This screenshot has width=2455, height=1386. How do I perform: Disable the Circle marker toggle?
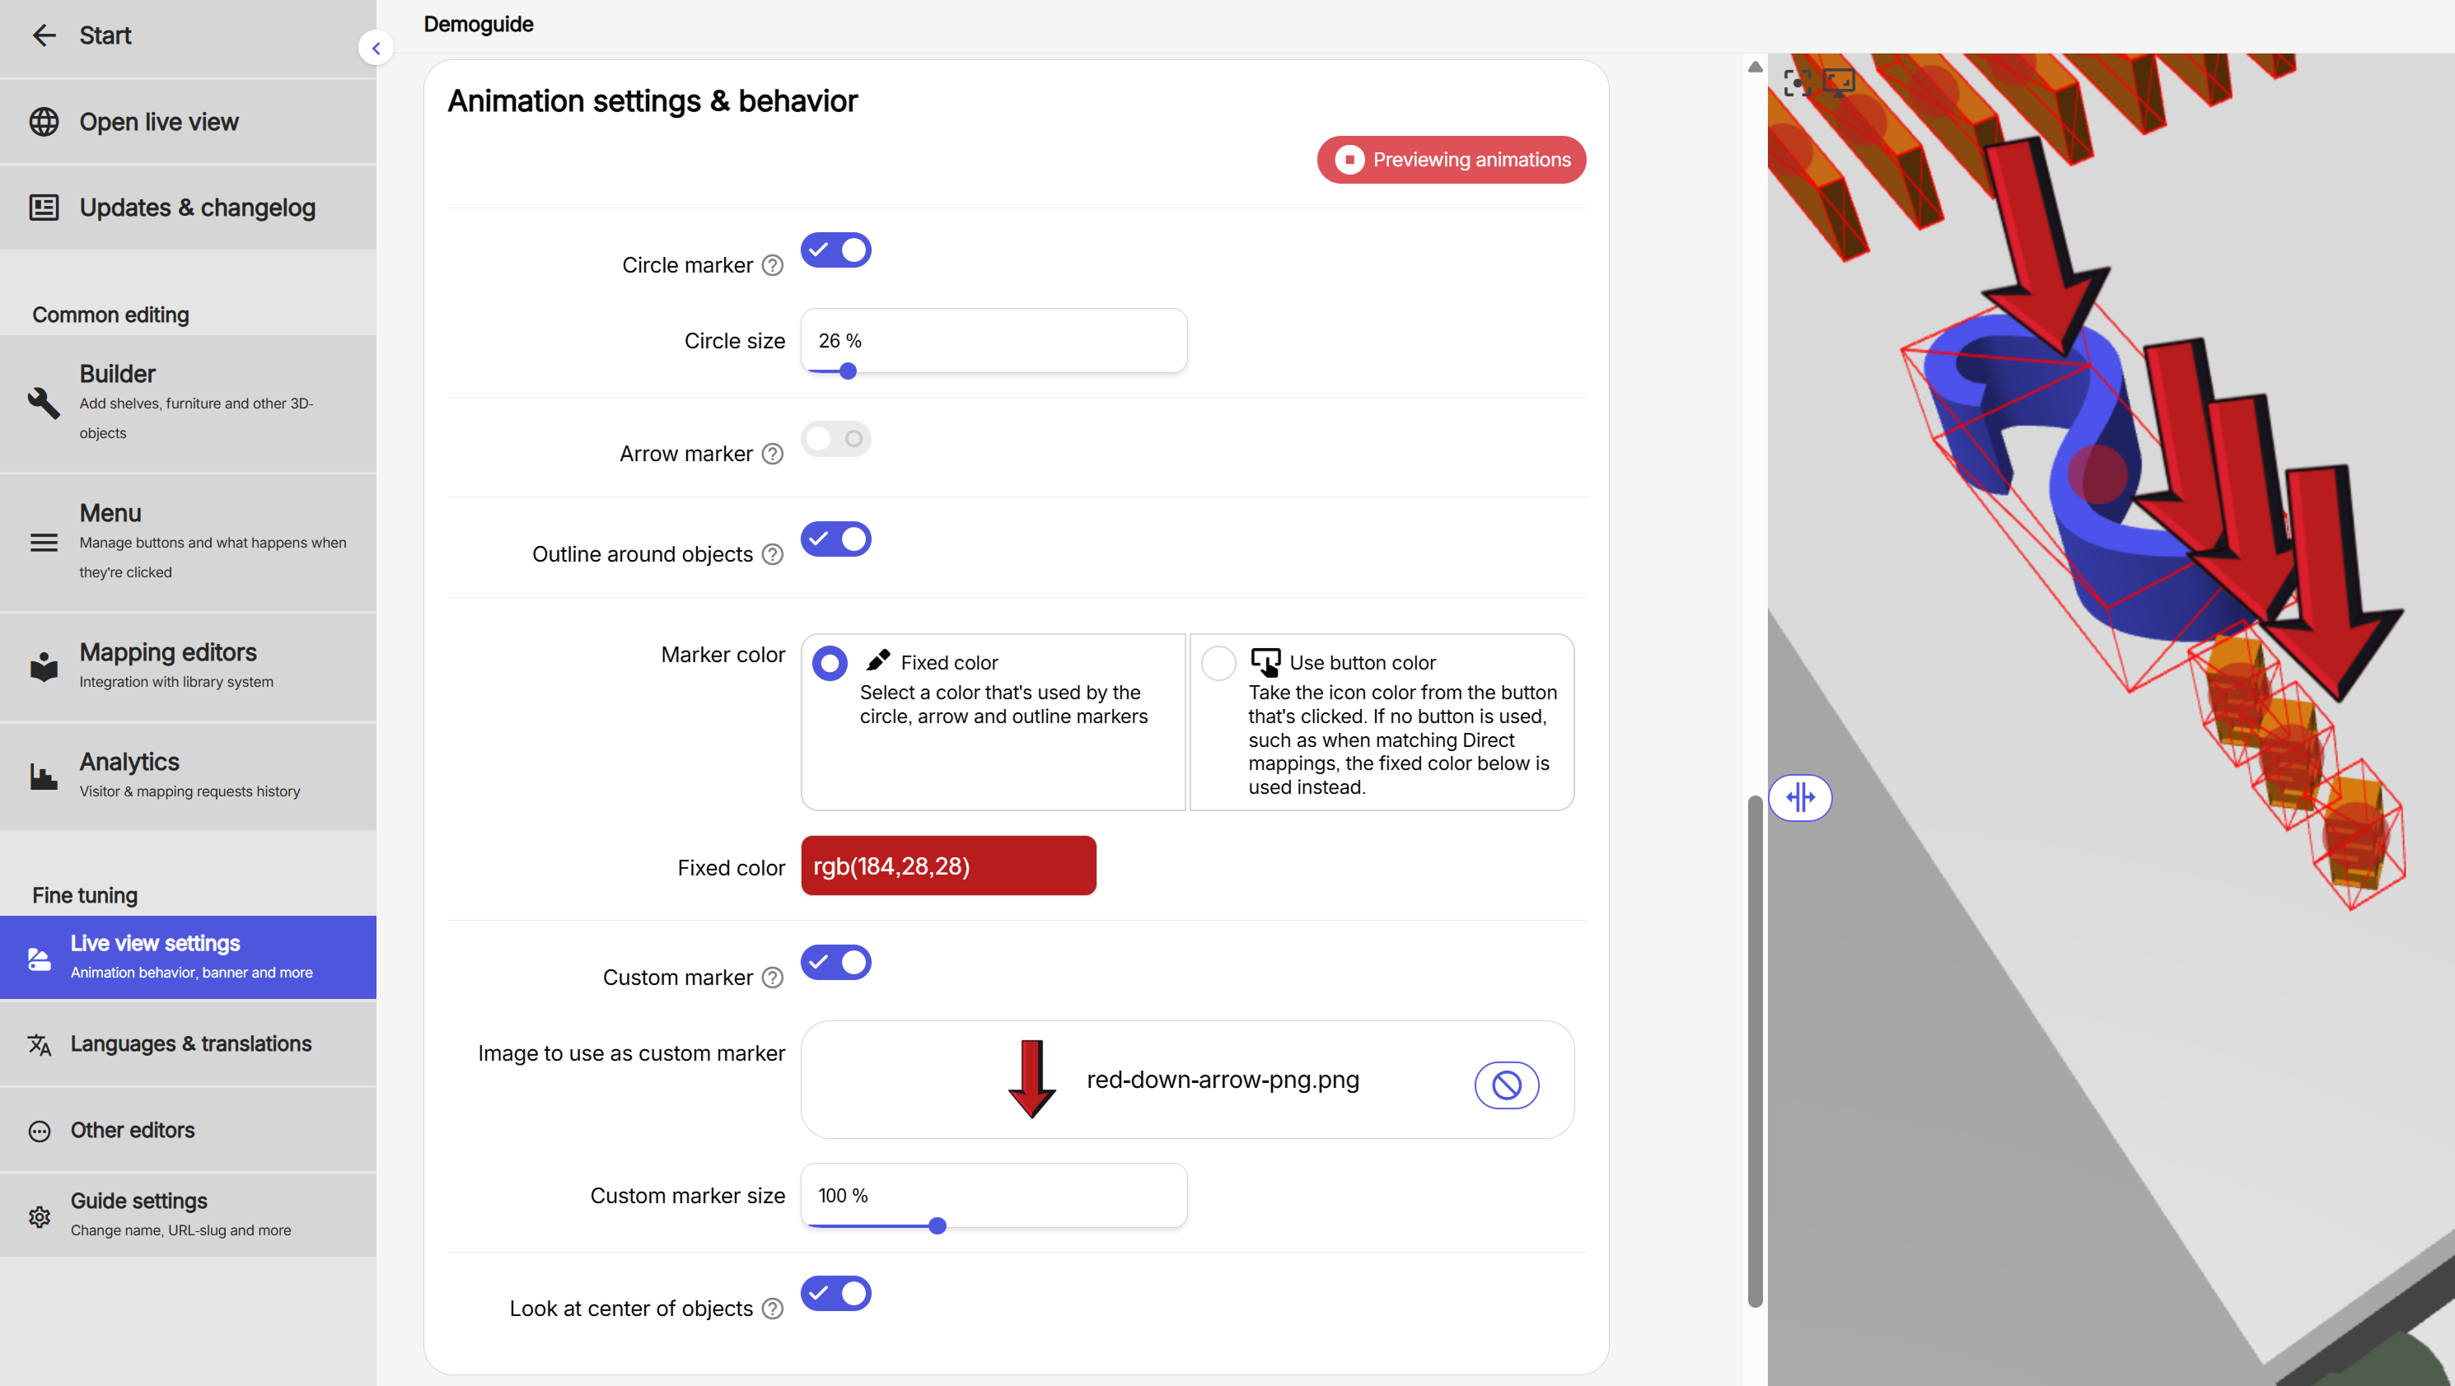836,250
